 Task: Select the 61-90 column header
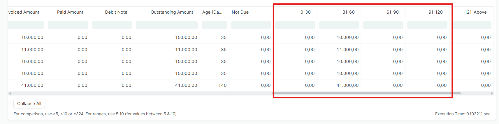pos(392,12)
